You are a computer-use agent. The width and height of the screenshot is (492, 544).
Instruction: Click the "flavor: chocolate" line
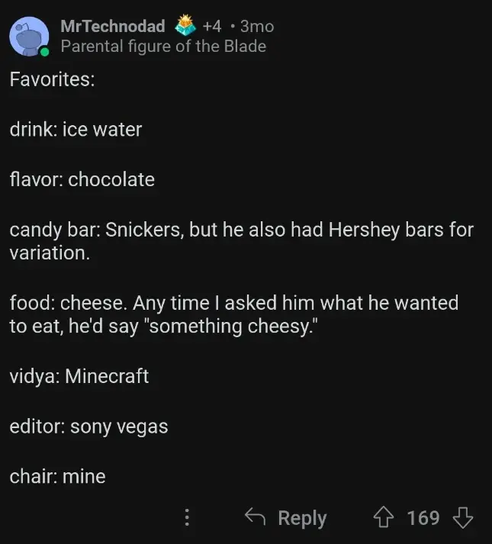[x=82, y=179]
